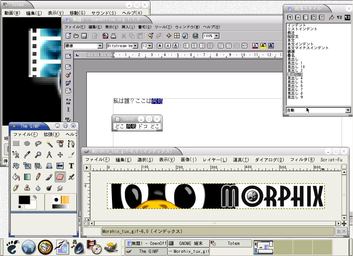The width and height of the screenshot is (353, 256).
Task: Click the workspace switcher first workspace
Action: click(263, 247)
